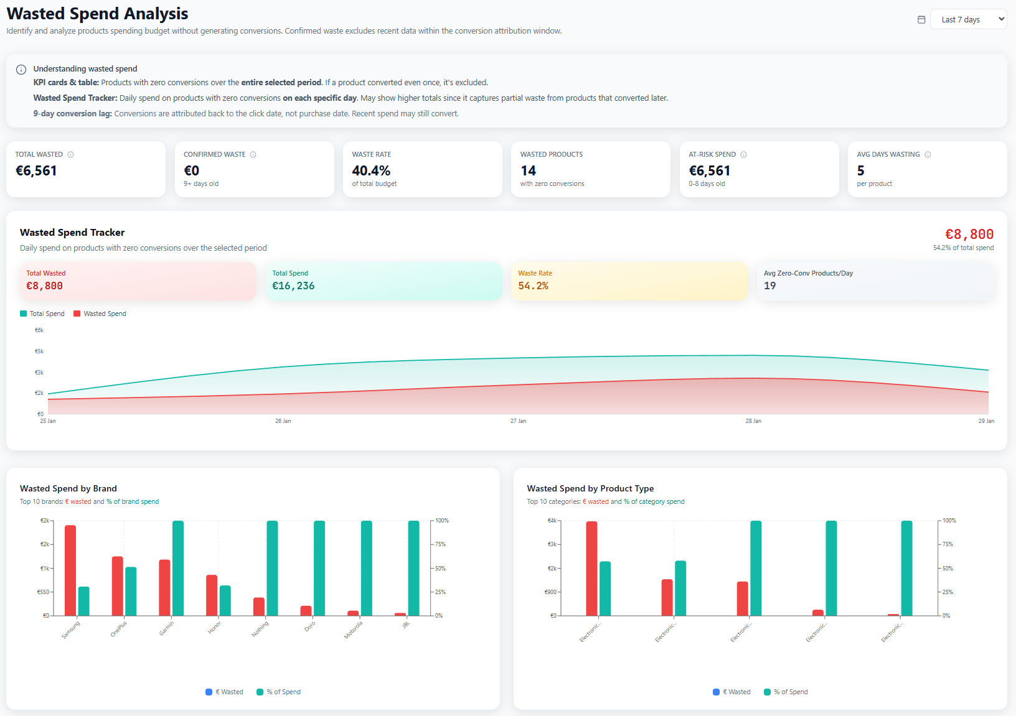The height and width of the screenshot is (716, 1016).
Task: Toggle the Wasted Spend series in tracker legend
Action: 100,314
